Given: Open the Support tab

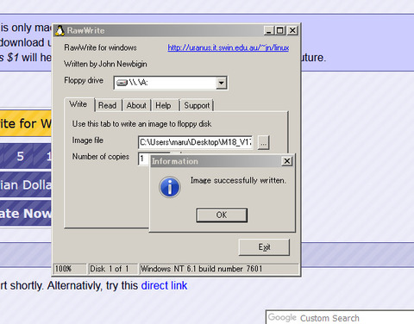Looking at the screenshot, I should [197, 105].
